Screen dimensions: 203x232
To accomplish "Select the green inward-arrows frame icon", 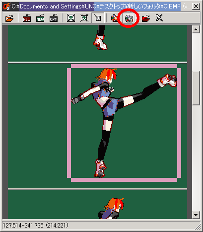I will [71, 18].
